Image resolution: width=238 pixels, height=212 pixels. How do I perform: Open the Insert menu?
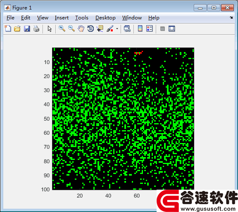pos(62,18)
